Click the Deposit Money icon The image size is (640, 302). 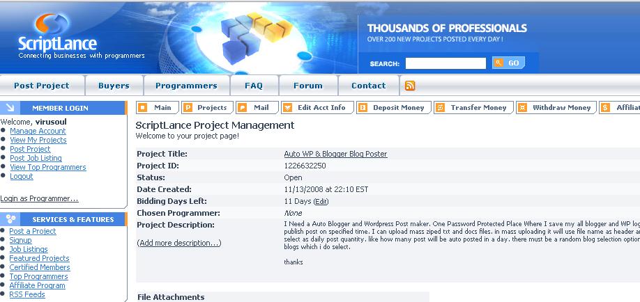point(363,108)
